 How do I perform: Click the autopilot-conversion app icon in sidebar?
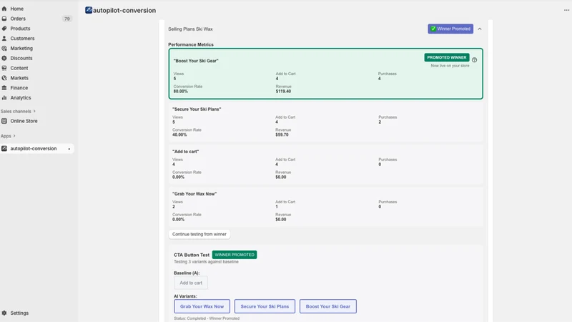(x=4, y=149)
